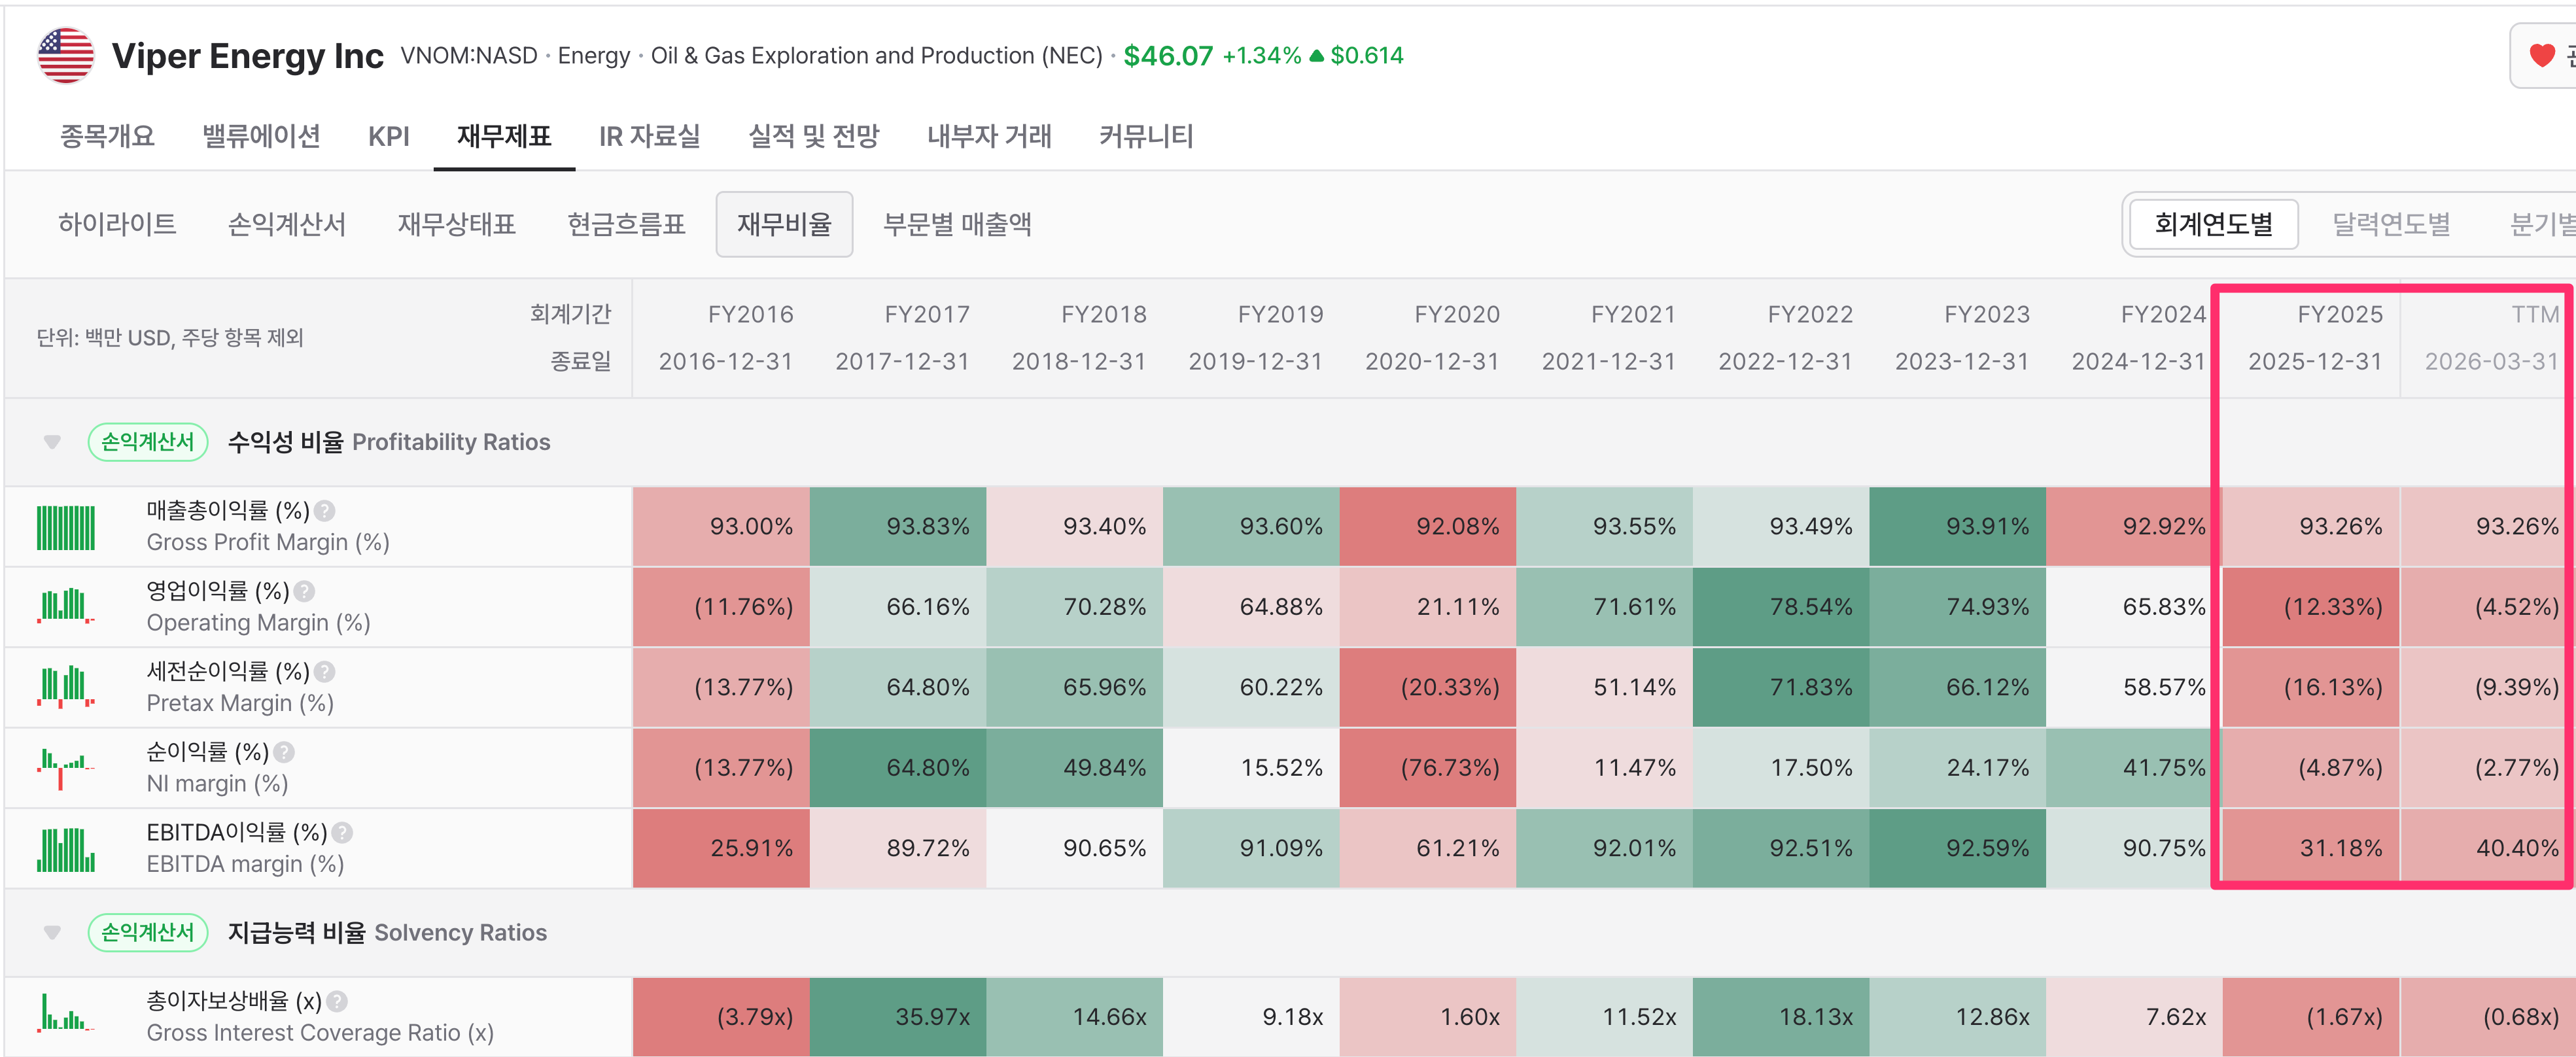Open Operating Margin mini bar chart

coord(66,607)
